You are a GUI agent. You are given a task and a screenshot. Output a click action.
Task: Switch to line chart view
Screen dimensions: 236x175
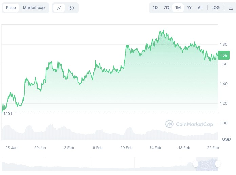(59, 8)
